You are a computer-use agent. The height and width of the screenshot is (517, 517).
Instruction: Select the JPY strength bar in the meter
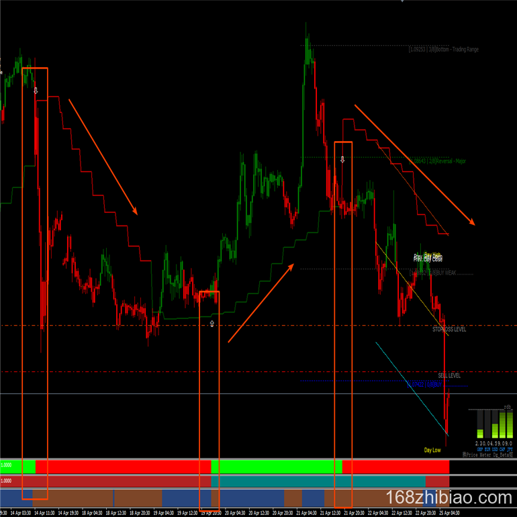tap(510, 424)
